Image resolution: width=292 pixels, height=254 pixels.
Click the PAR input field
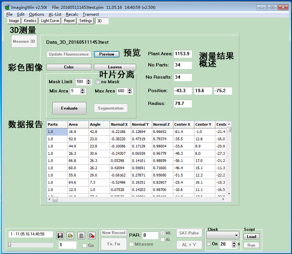pos(150,235)
